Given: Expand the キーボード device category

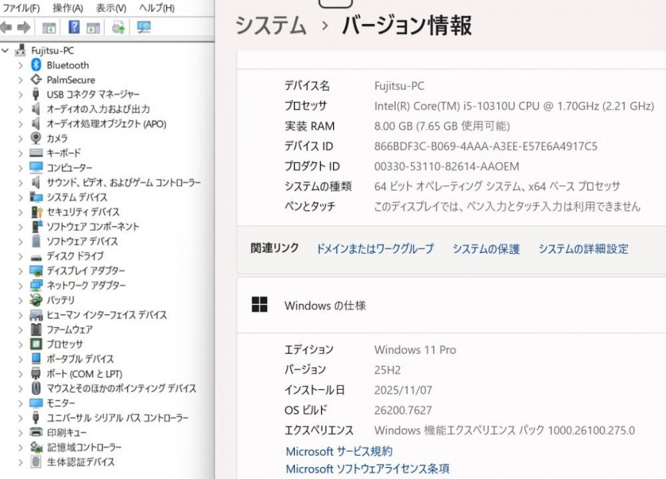Looking at the screenshot, I should [x=21, y=153].
